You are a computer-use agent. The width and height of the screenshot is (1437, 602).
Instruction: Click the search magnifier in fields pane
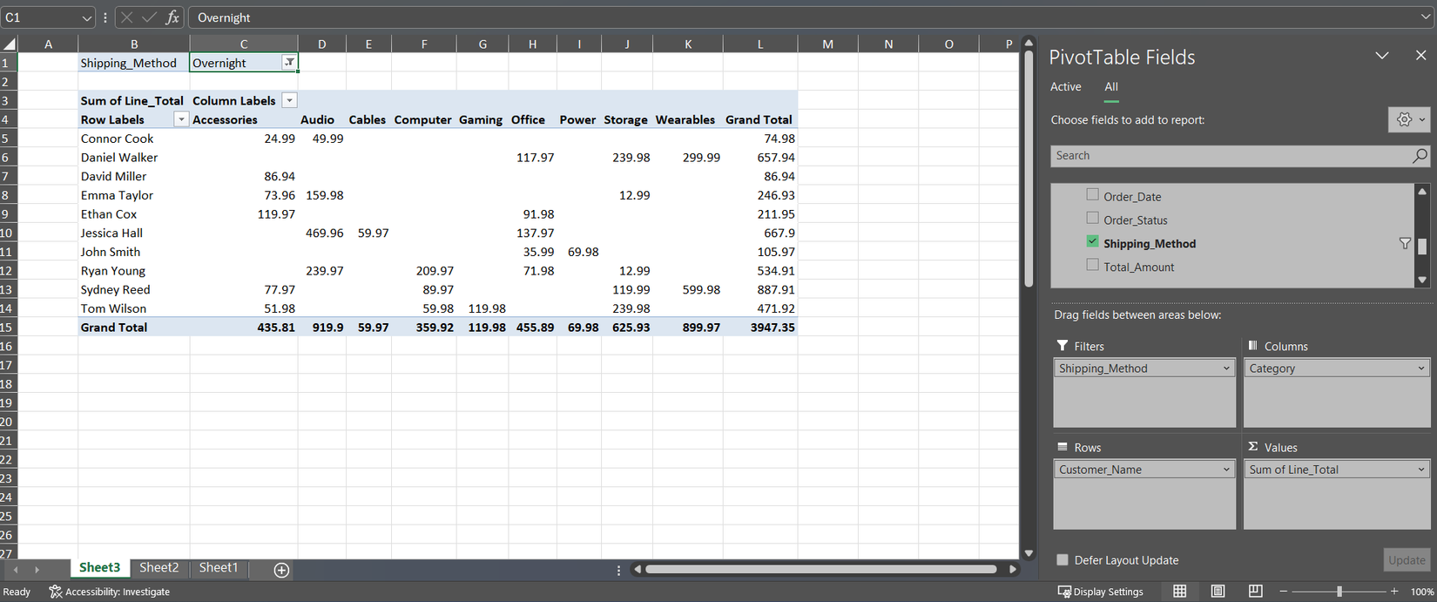tap(1419, 156)
